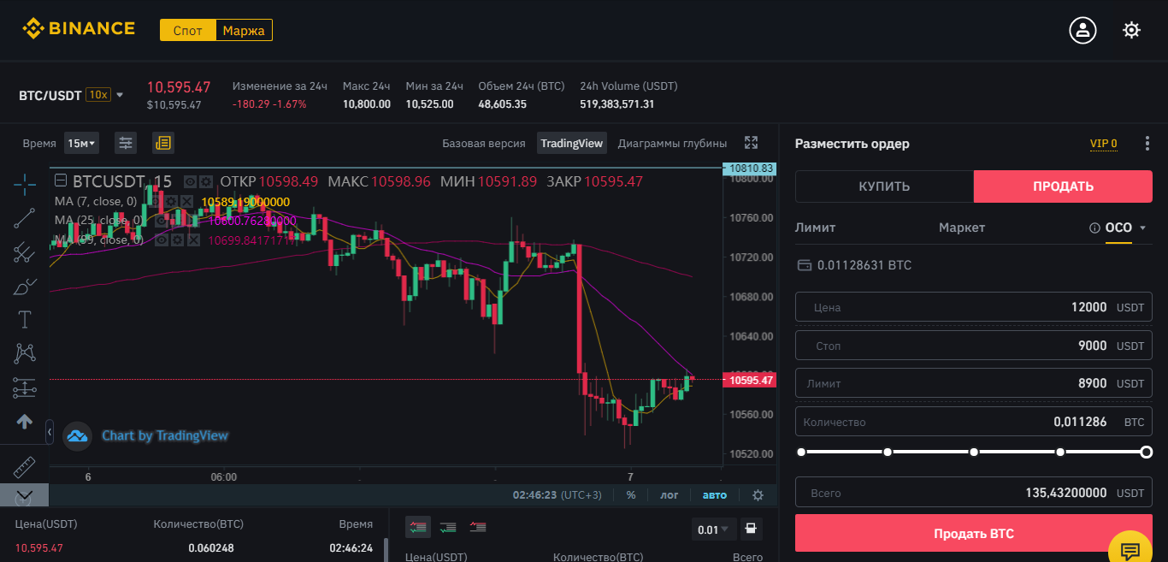The width and height of the screenshot is (1168, 562).
Task: Toggle MA 7 indicator visibility
Action: point(155,201)
